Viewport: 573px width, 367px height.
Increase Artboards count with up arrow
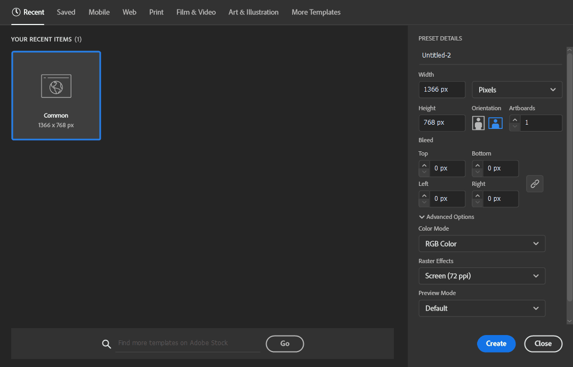(514, 120)
